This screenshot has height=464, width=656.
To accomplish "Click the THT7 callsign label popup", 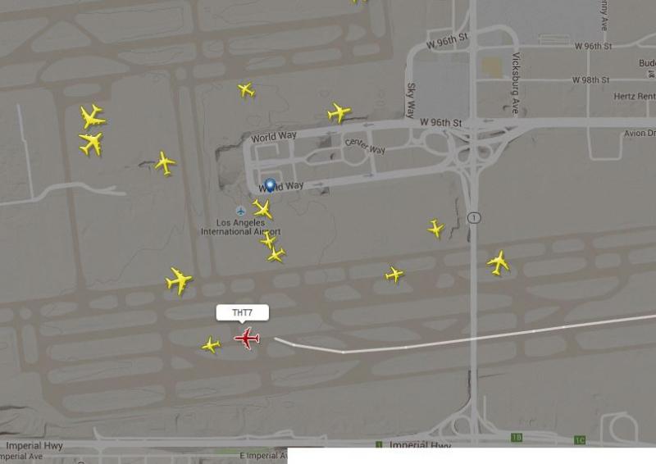I will tap(242, 313).
